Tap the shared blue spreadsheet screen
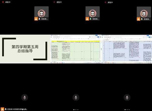152x111 pixels. tap(127, 49)
